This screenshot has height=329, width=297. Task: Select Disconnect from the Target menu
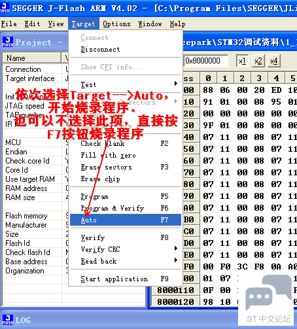pyautogui.click(x=126, y=50)
